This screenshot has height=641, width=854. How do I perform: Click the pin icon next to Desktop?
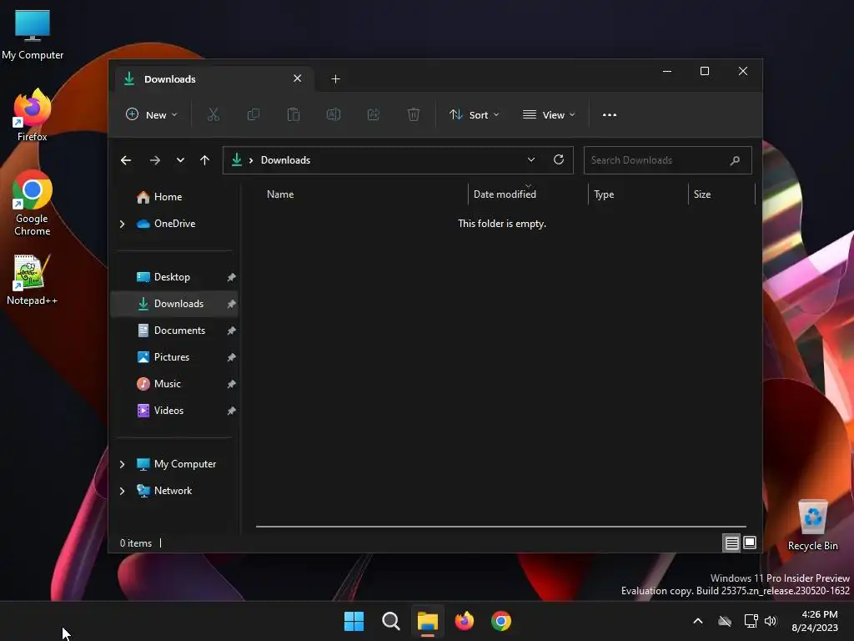[x=231, y=277]
